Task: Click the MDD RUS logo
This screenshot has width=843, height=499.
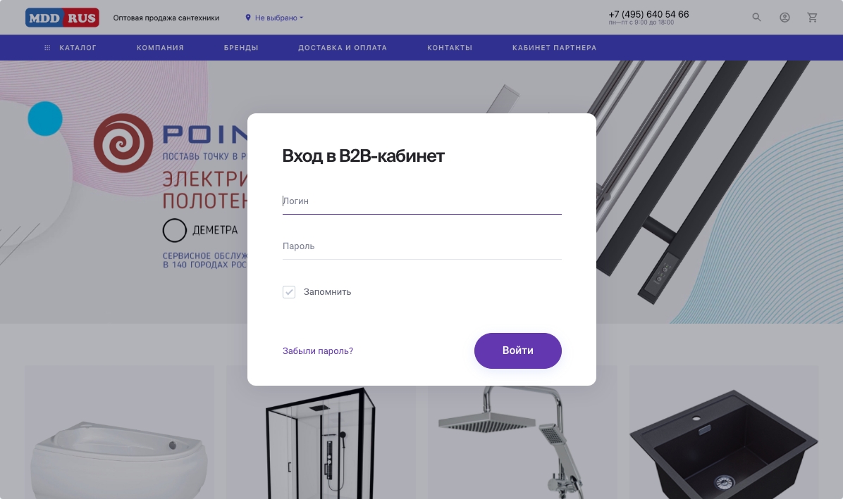Action: 62,18
